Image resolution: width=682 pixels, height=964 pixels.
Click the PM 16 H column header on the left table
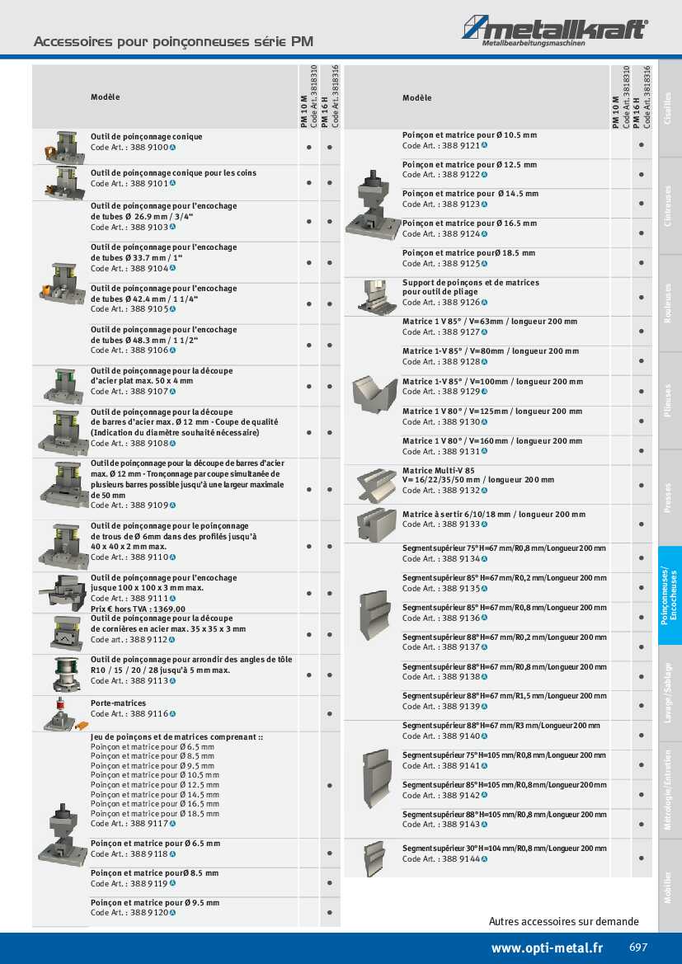click(x=329, y=97)
